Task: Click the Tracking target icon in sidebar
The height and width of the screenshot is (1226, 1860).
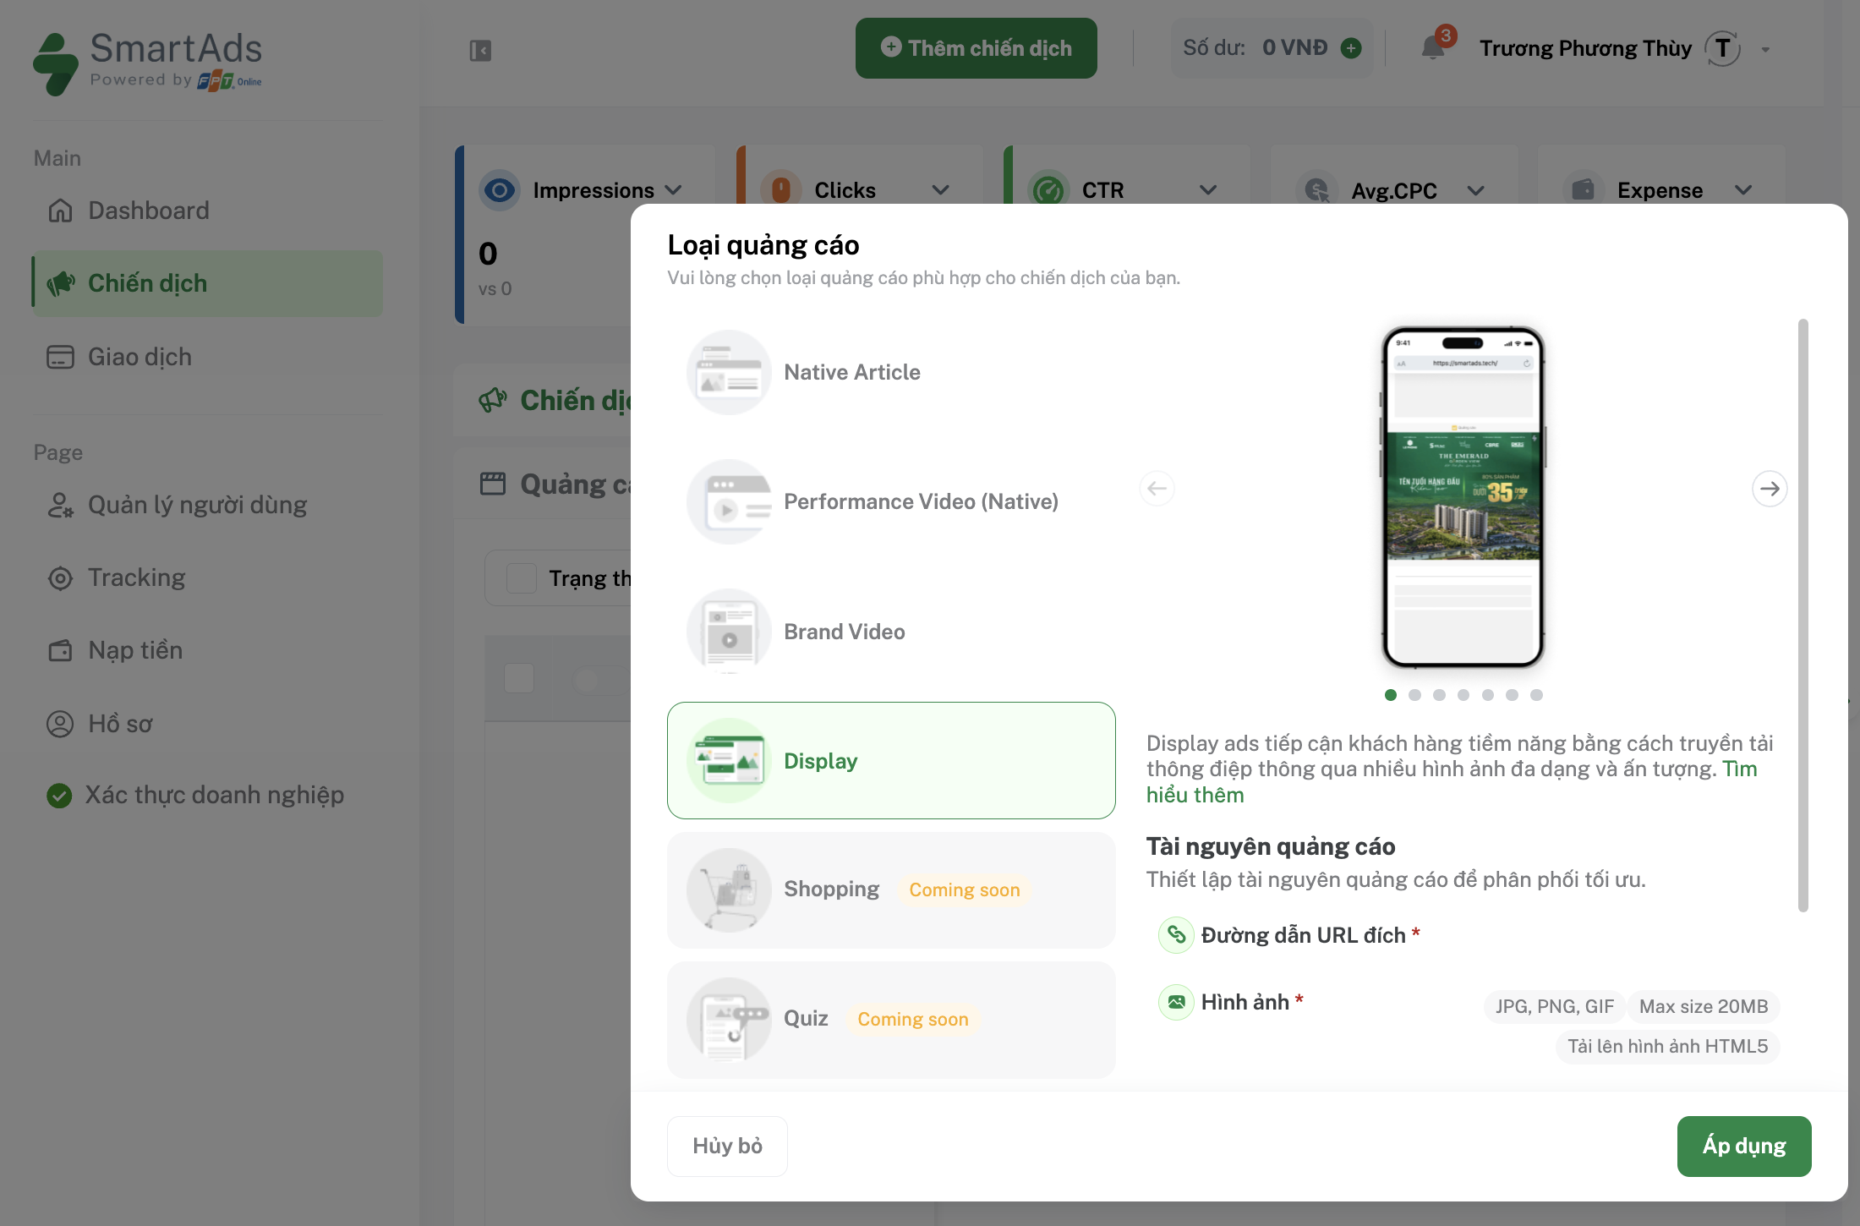Action: point(60,577)
